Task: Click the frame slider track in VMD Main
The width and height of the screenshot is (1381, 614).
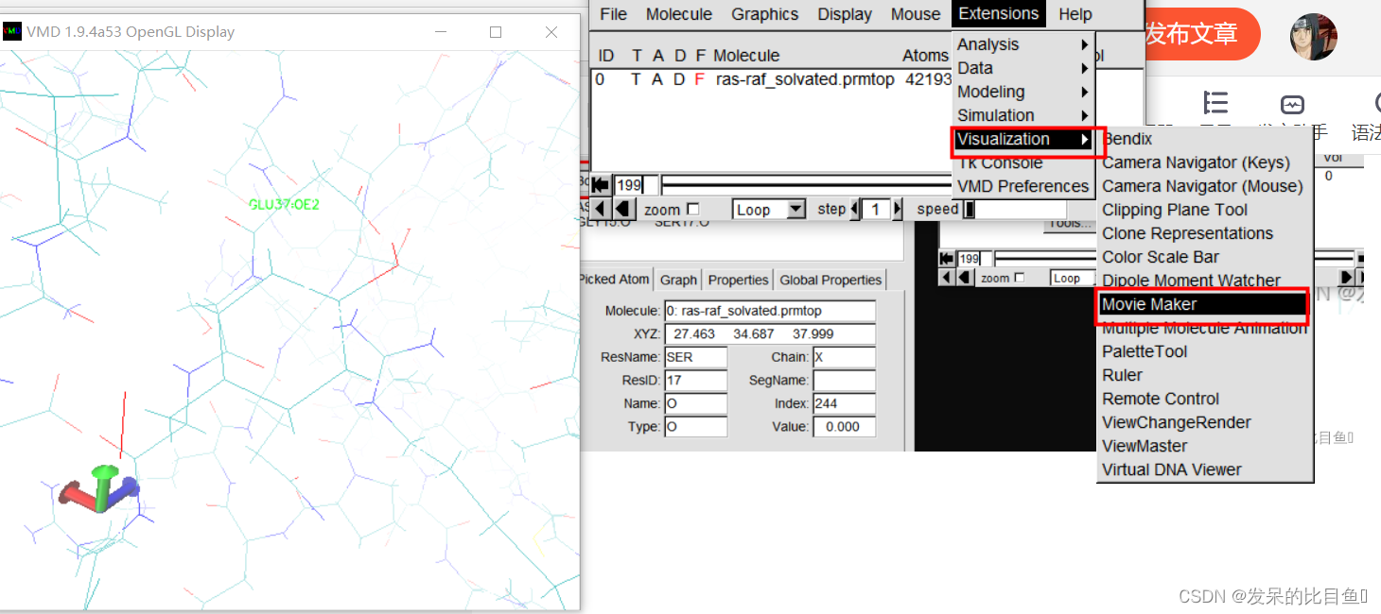Action: (806, 185)
